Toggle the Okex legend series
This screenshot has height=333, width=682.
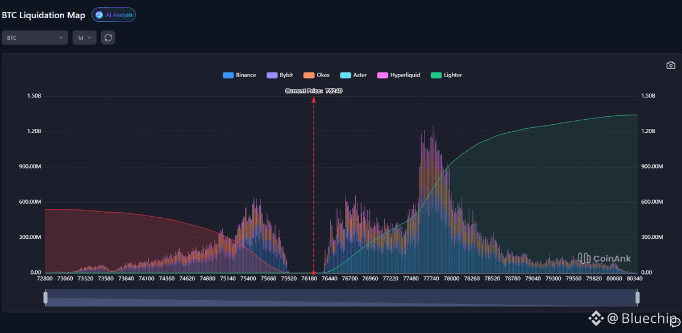[317, 75]
